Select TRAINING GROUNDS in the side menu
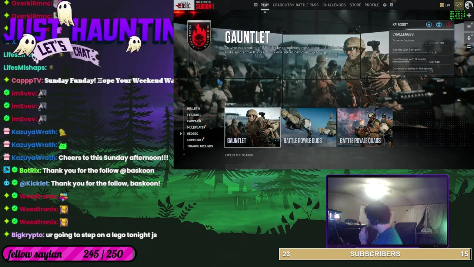This screenshot has height=267, width=474. pyautogui.click(x=200, y=146)
